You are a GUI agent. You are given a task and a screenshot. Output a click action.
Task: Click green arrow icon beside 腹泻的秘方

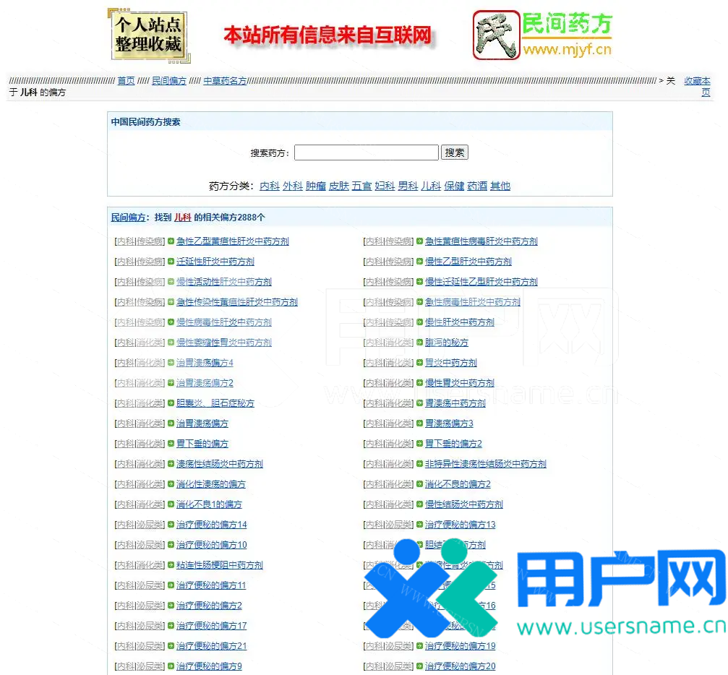(419, 343)
